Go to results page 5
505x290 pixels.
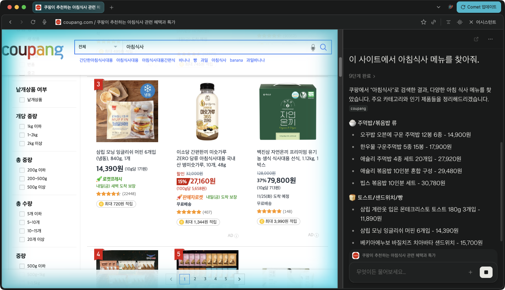point(226,279)
